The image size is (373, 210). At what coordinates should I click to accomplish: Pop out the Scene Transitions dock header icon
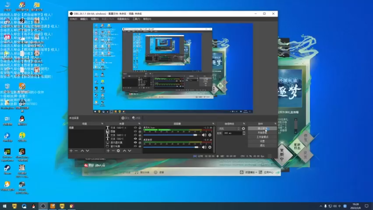244,124
